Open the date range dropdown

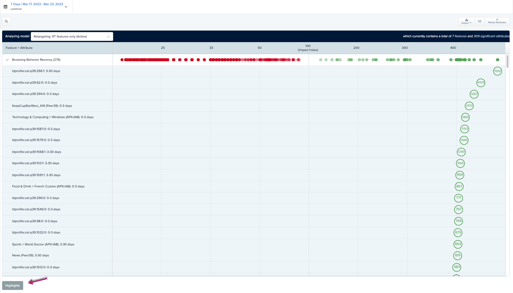[66, 7]
